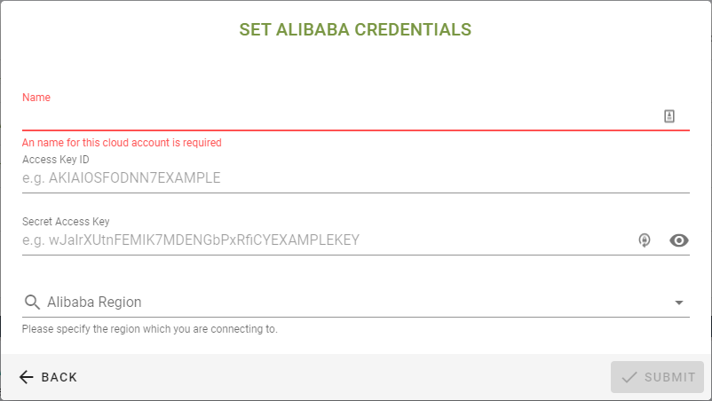The height and width of the screenshot is (401, 712).
Task: Click empty footer area between Back and Submit
Action: click(346, 377)
